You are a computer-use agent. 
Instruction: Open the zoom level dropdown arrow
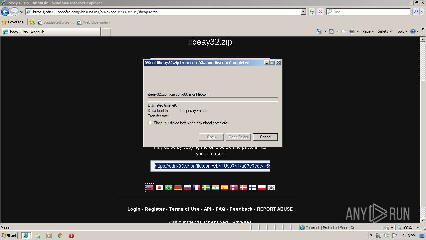coord(417,228)
